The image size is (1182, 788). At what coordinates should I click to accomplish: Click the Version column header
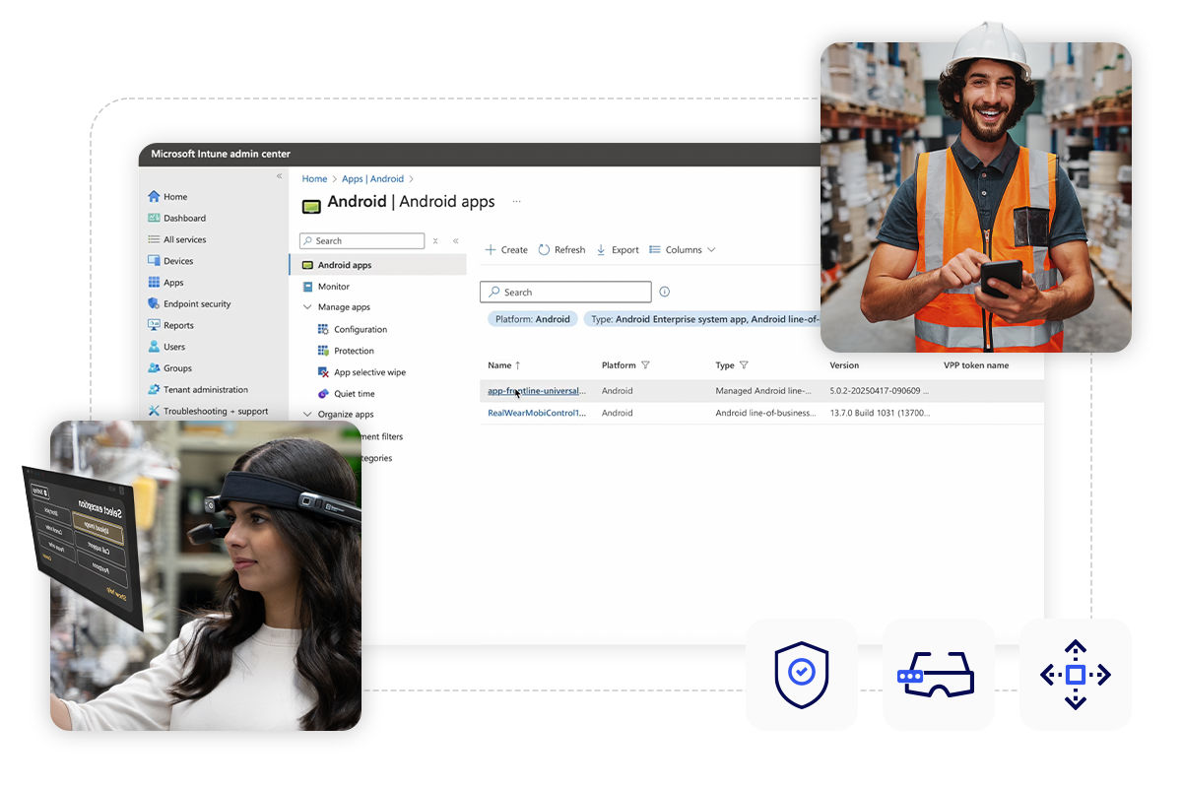tap(844, 365)
